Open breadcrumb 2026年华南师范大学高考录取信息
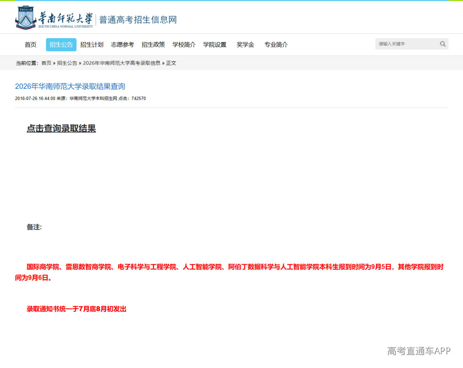 [122, 63]
